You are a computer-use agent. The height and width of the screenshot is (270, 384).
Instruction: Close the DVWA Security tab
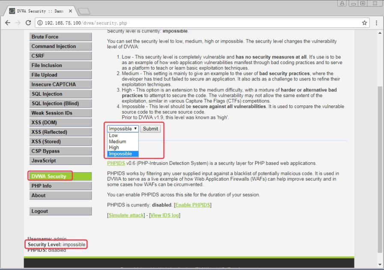(70, 11)
